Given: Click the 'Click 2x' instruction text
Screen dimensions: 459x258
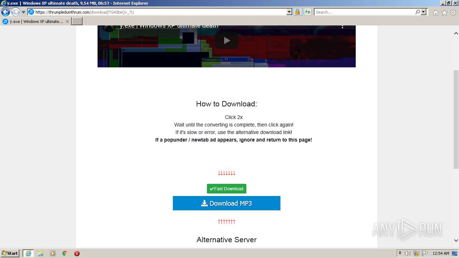Looking at the screenshot, I should (x=234, y=117).
